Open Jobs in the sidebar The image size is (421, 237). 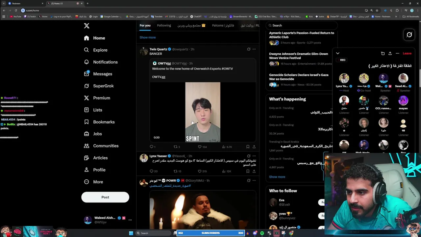pos(93,134)
